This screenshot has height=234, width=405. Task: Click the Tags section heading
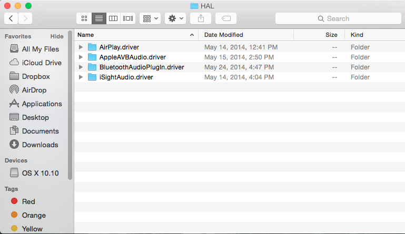(12, 189)
